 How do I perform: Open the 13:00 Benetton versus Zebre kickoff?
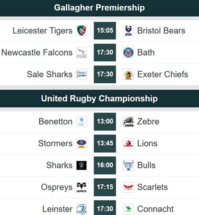click(x=105, y=122)
